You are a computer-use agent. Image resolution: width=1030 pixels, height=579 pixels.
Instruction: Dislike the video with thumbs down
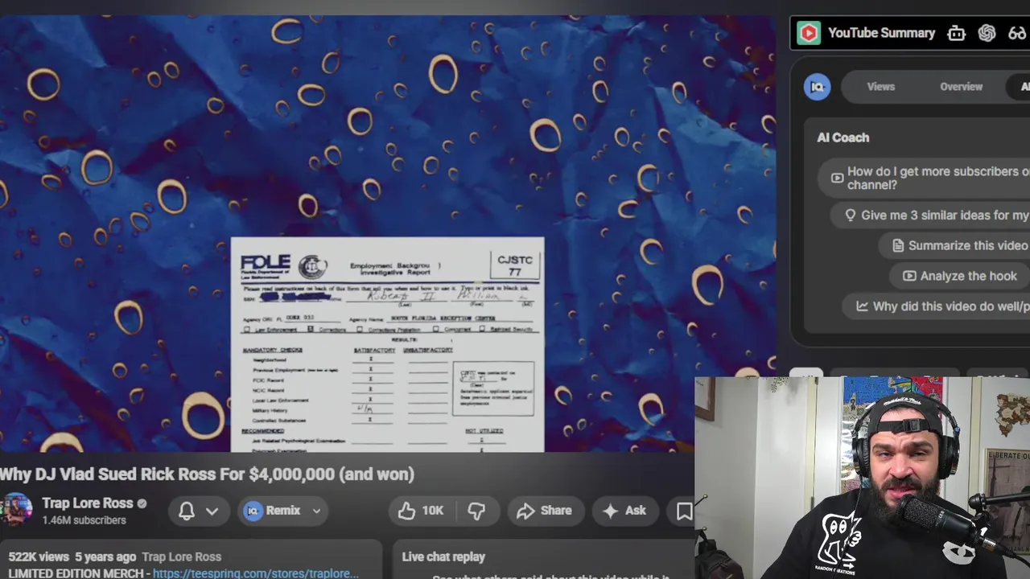click(x=477, y=511)
